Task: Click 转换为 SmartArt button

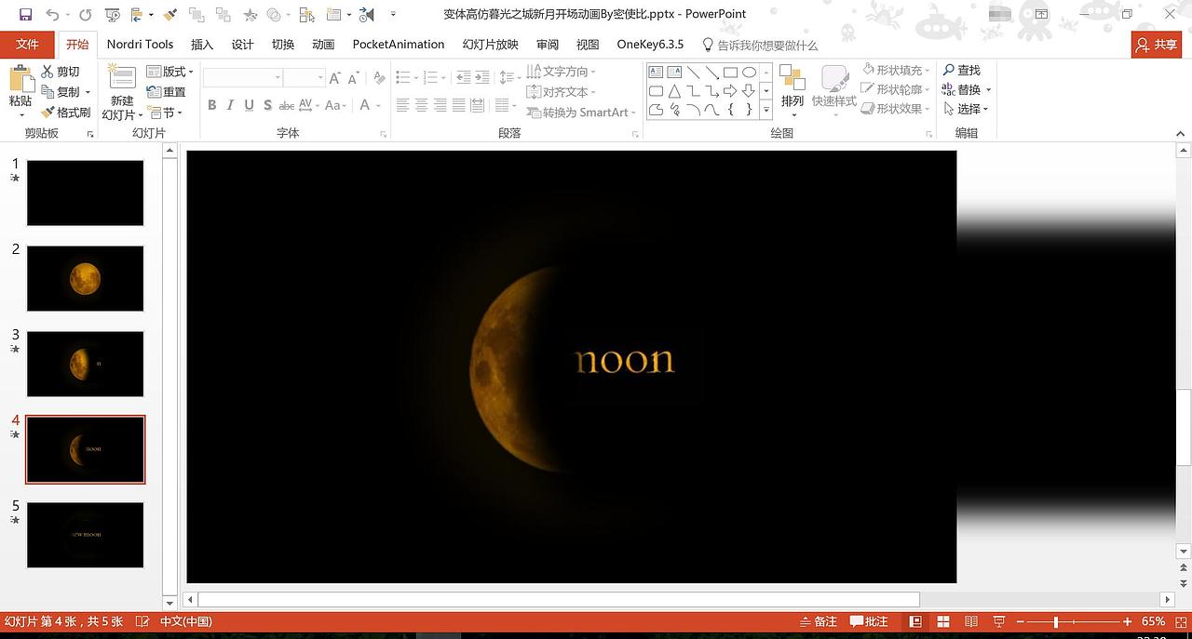Action: point(581,113)
